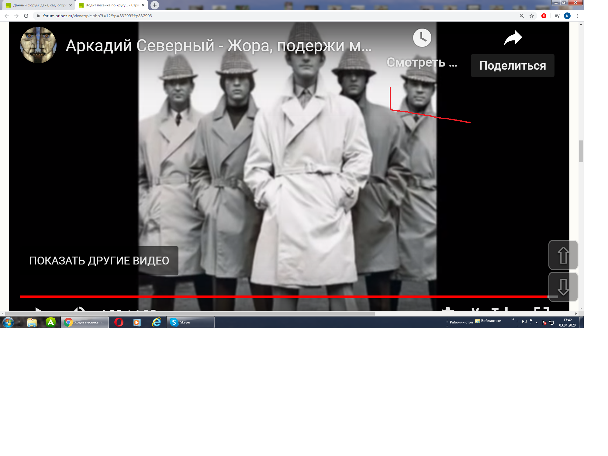Screen dimensions: 608x456
Task: Show hidden system tray icons
Action: click(537, 322)
